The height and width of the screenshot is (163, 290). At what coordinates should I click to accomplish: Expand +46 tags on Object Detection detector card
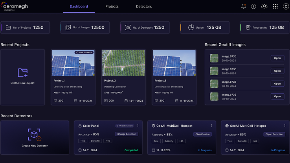(255, 141)
